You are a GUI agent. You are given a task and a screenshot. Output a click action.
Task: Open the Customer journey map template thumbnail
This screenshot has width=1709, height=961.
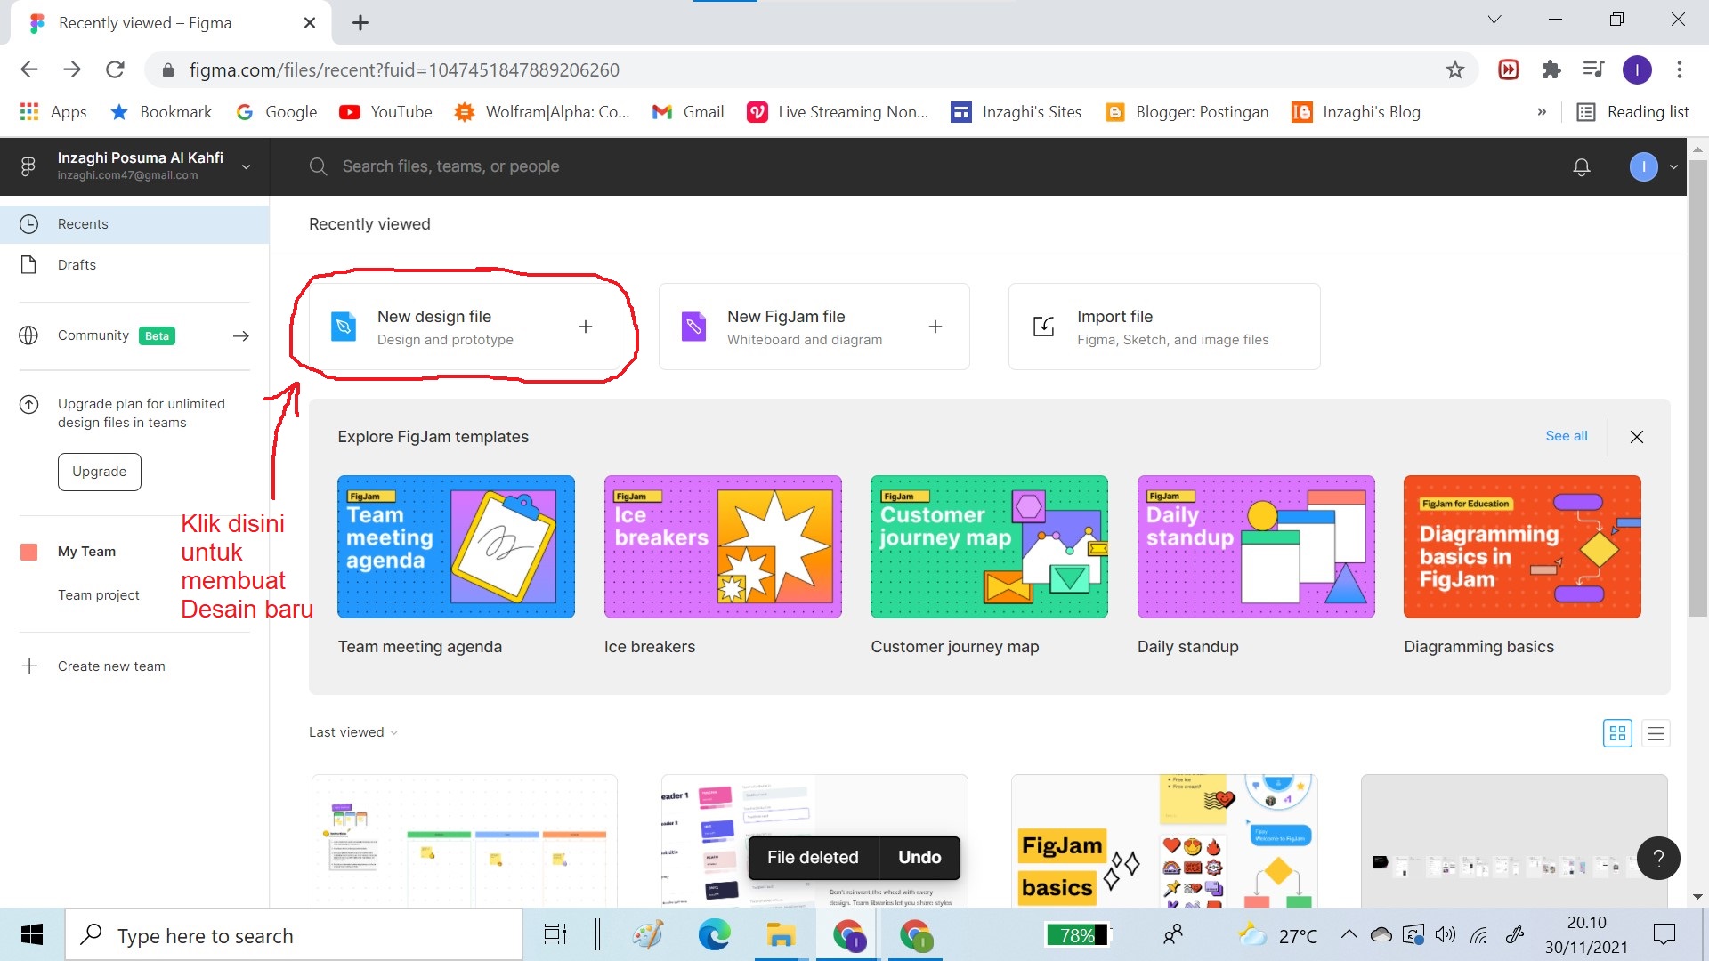989,546
